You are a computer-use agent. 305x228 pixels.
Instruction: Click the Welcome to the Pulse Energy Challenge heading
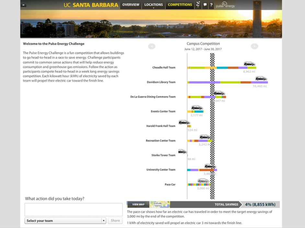(x=54, y=44)
